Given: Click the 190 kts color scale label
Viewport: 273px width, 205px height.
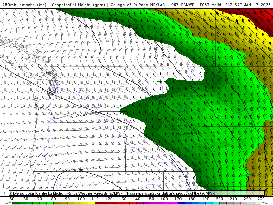Looking at the screenshot, I should pos(206,199).
